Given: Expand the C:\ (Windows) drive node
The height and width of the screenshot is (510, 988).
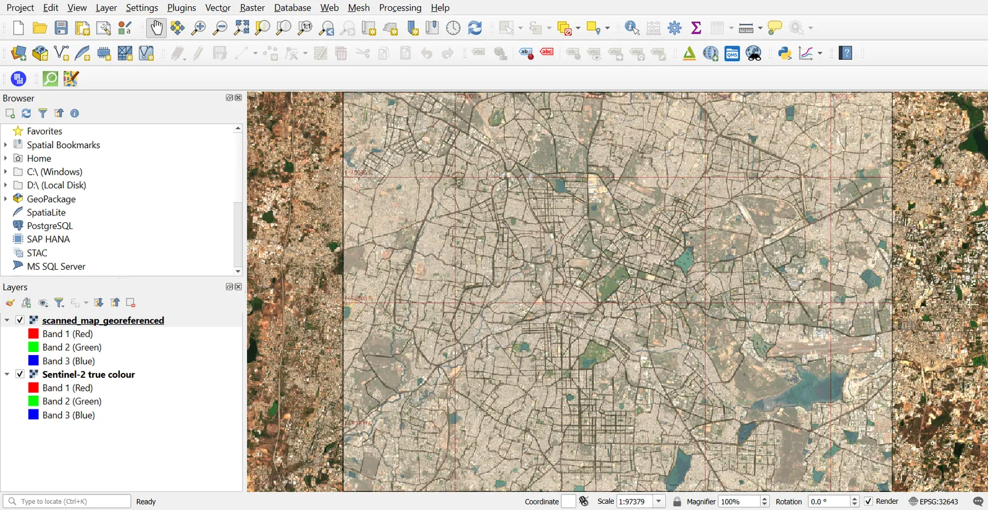Looking at the screenshot, I should [6, 172].
